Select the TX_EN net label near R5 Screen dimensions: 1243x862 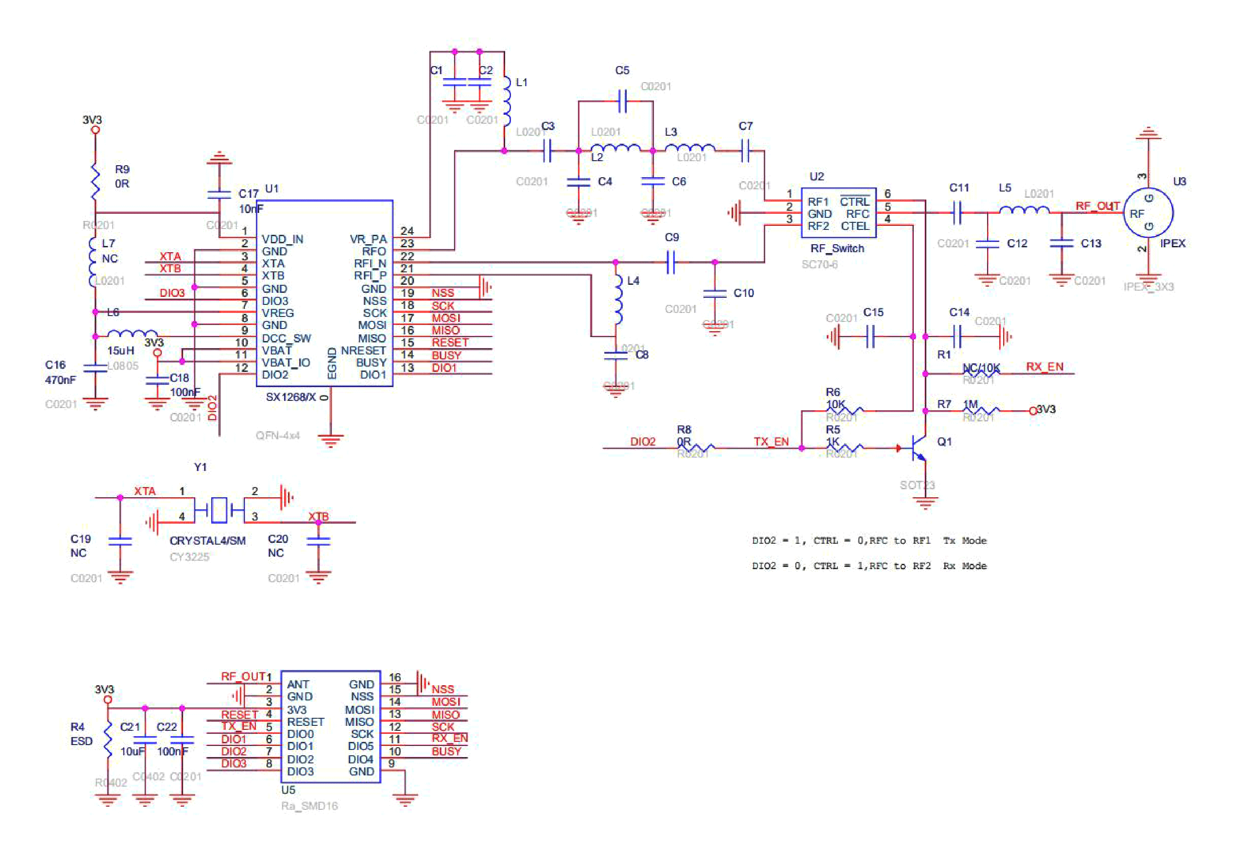point(770,442)
